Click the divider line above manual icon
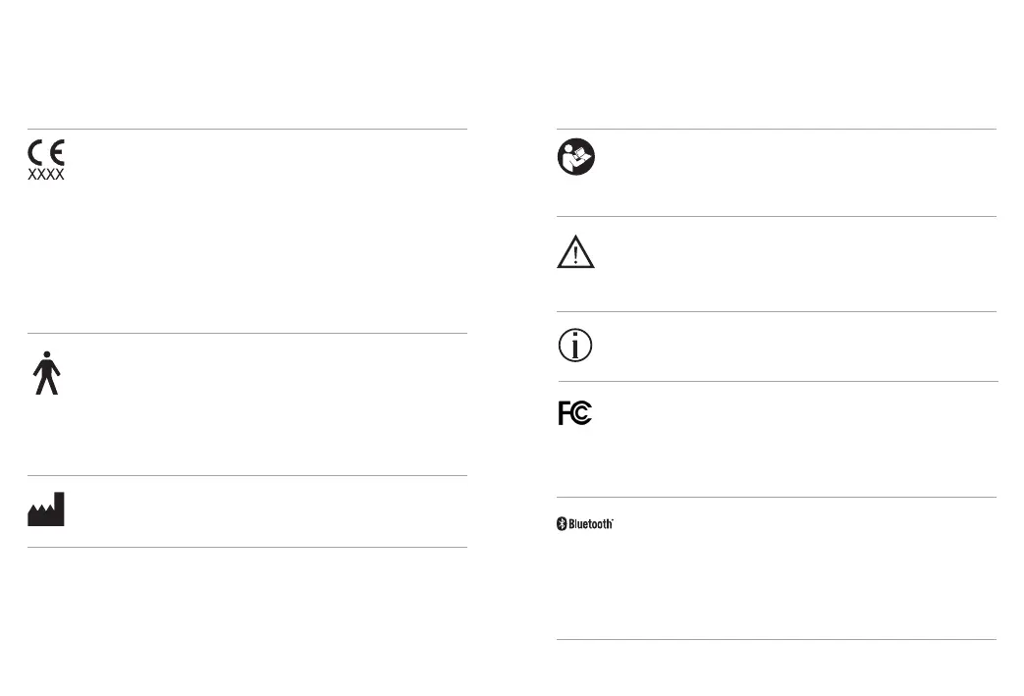Viewport: 1024px width, 696px height. [x=777, y=130]
